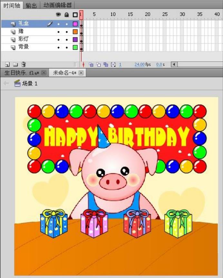Click the green outline swatch of the 背景 layer
Image resolution: width=223 pixels, height=278 pixels.
(75, 47)
